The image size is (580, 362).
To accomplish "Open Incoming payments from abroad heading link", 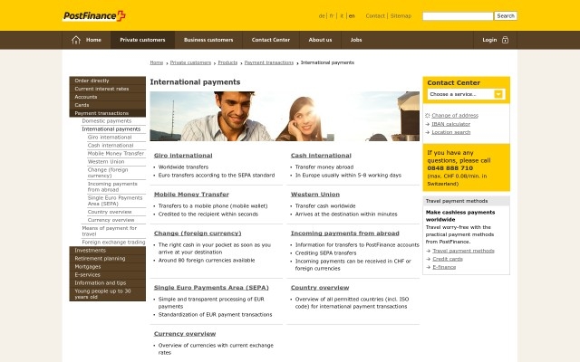I will pos(344,233).
